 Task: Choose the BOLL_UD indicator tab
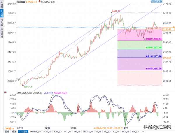click(58, 132)
